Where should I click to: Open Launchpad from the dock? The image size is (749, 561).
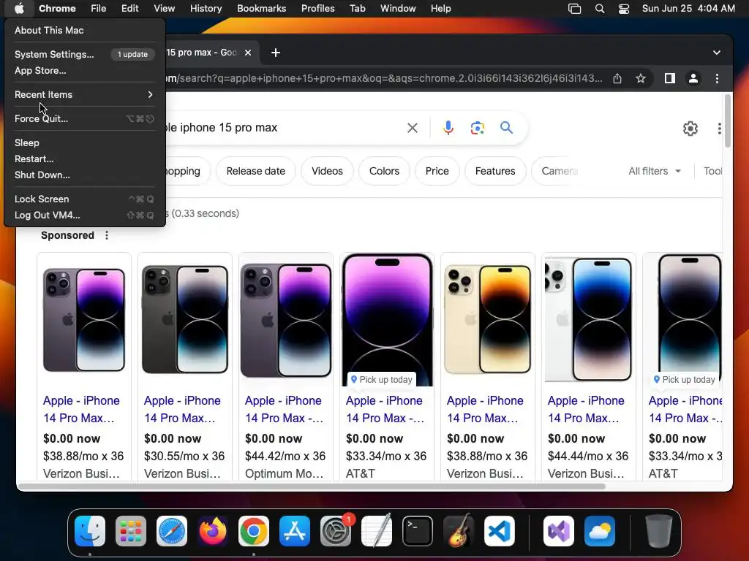point(130,531)
